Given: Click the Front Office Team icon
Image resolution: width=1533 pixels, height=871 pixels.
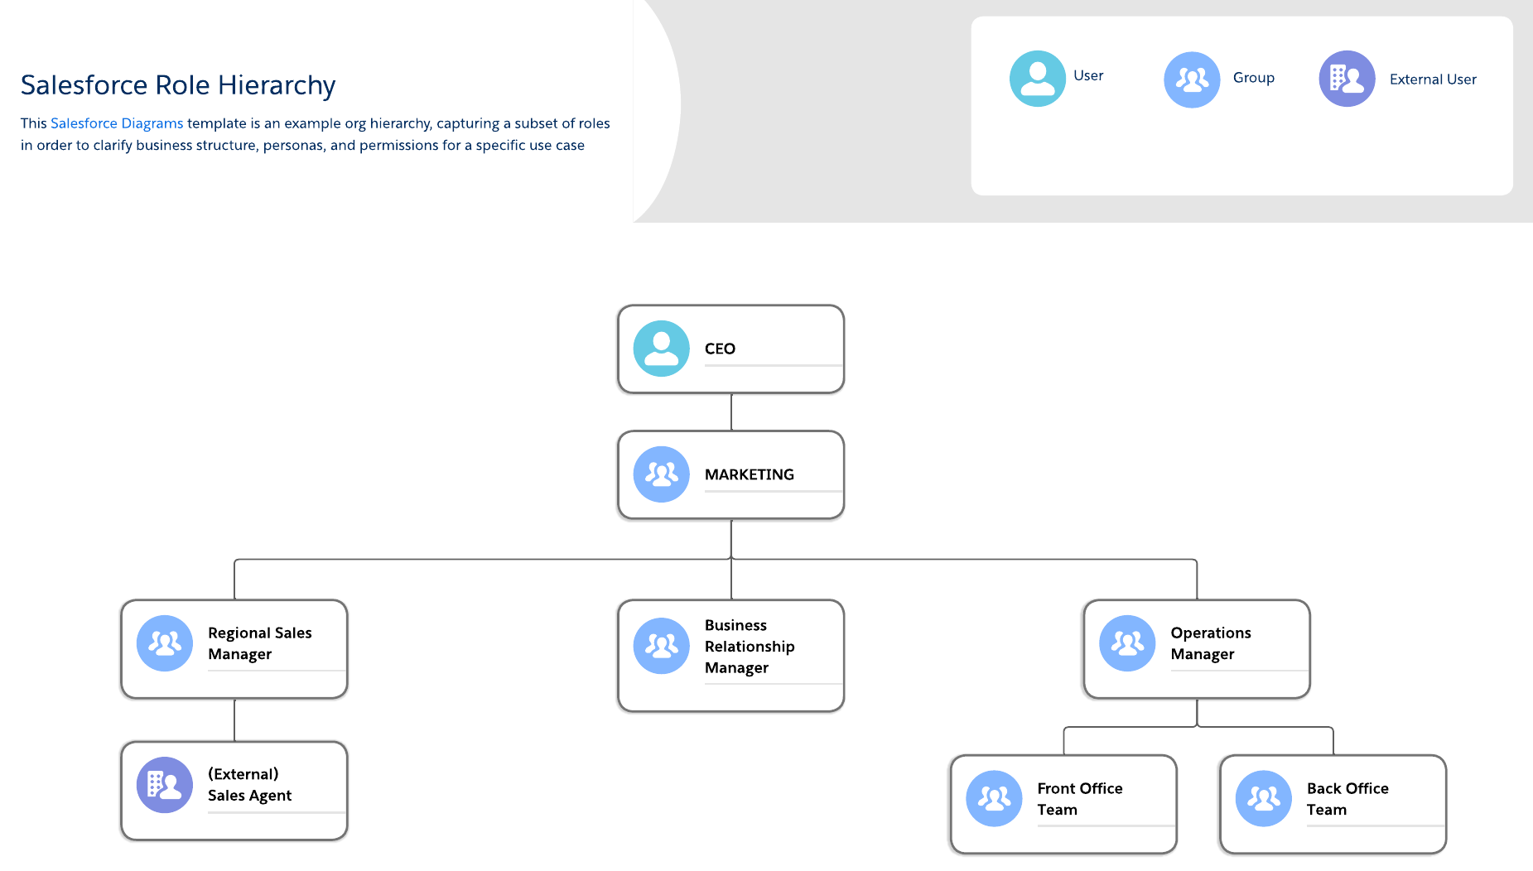Looking at the screenshot, I should tap(994, 799).
